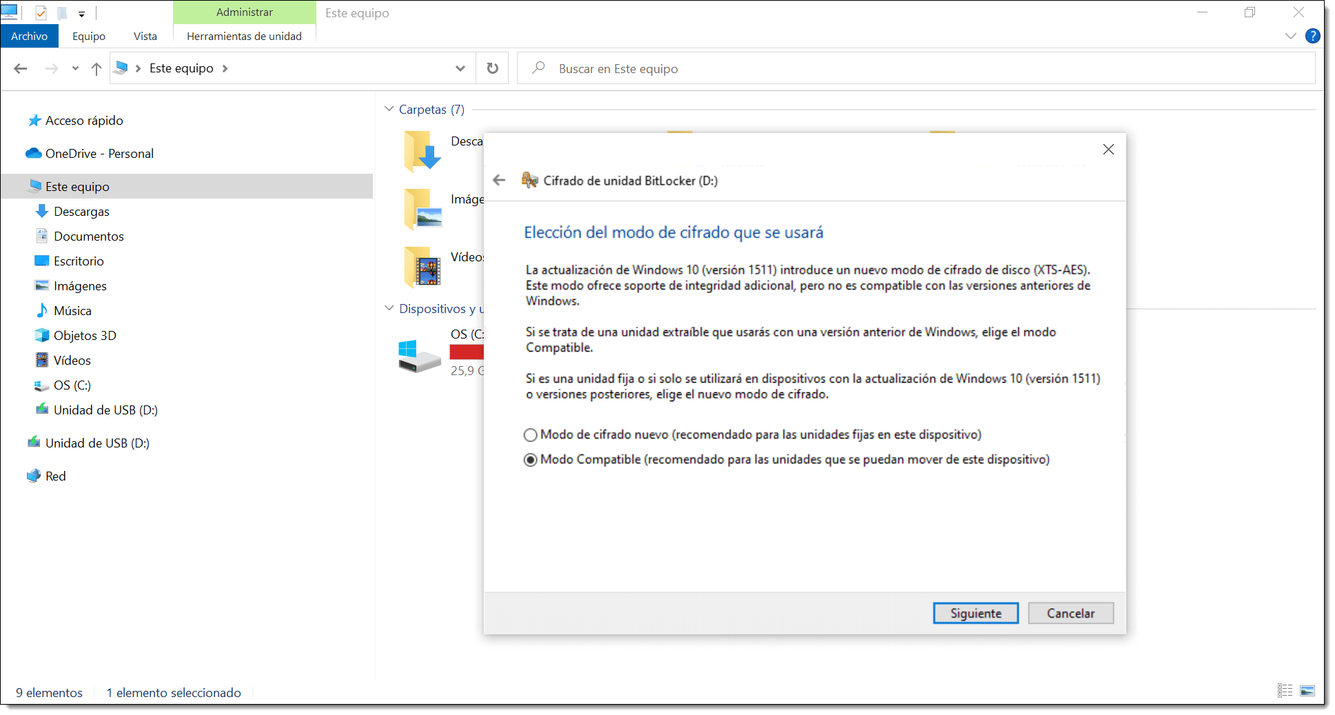
Task: Open OS (C:) in the navigation pane
Action: 72,385
